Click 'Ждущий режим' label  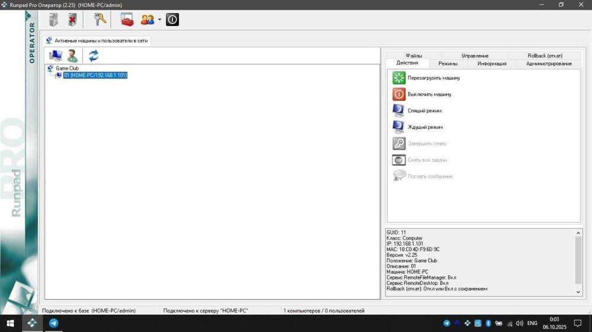click(425, 127)
